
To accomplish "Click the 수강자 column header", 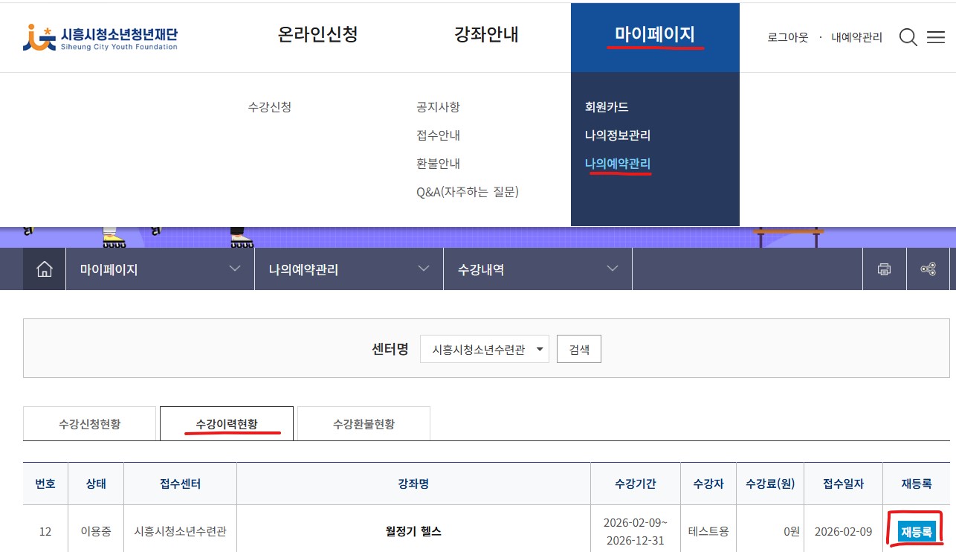I will pos(708,484).
